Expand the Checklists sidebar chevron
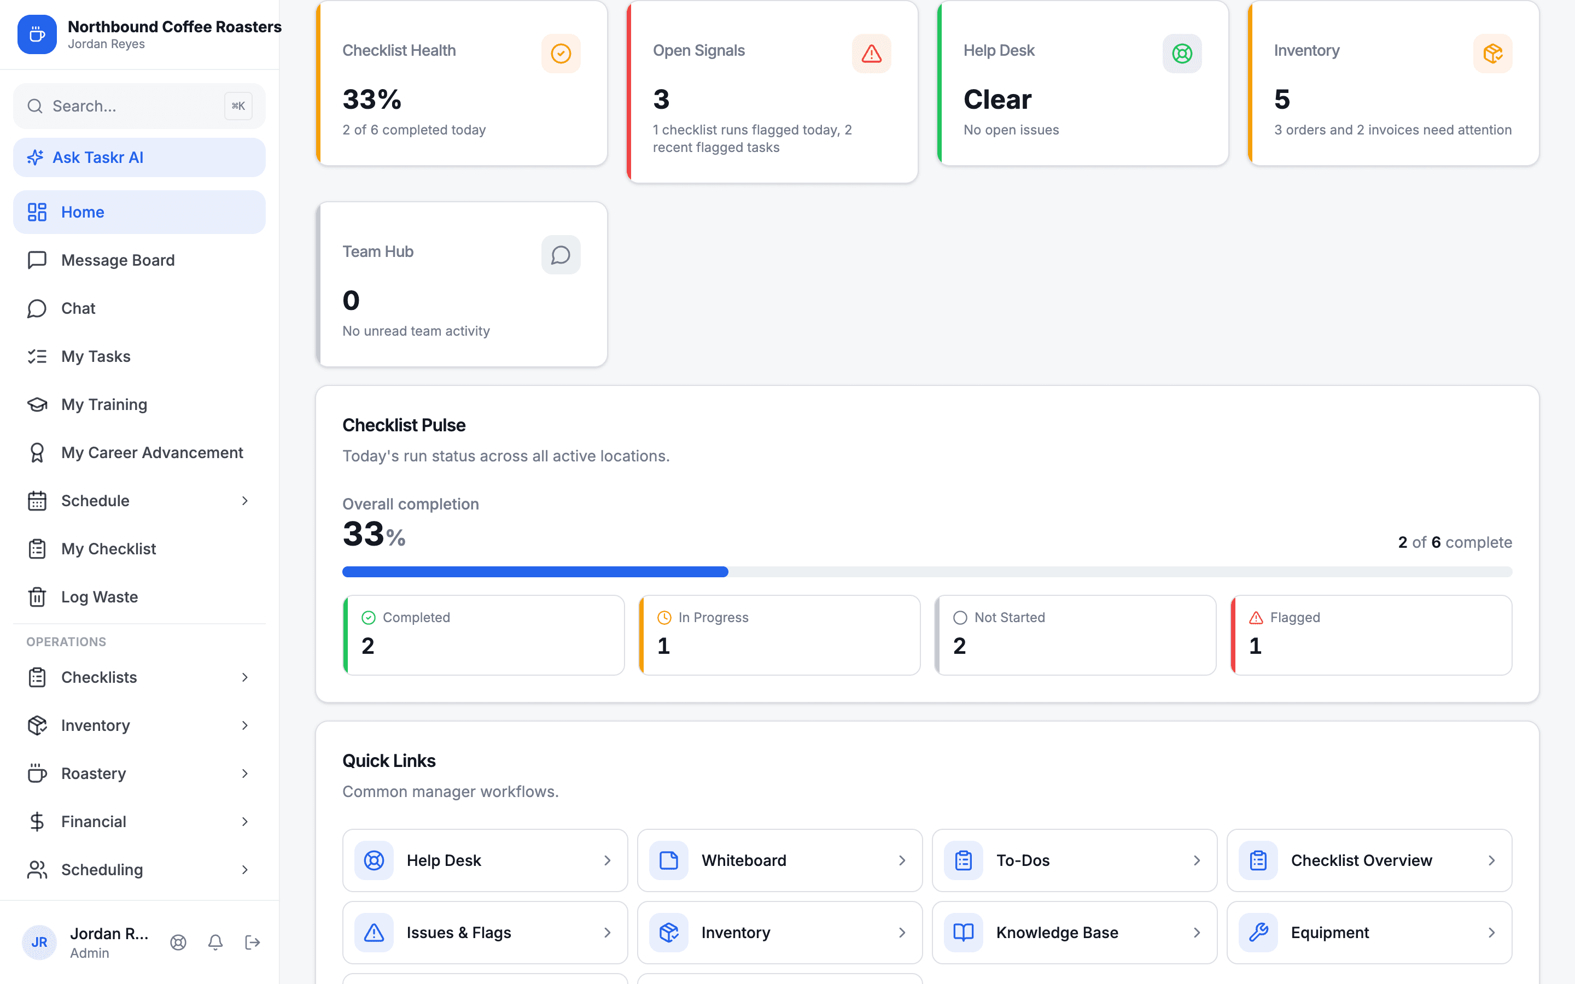The image size is (1575, 984). [x=244, y=677]
